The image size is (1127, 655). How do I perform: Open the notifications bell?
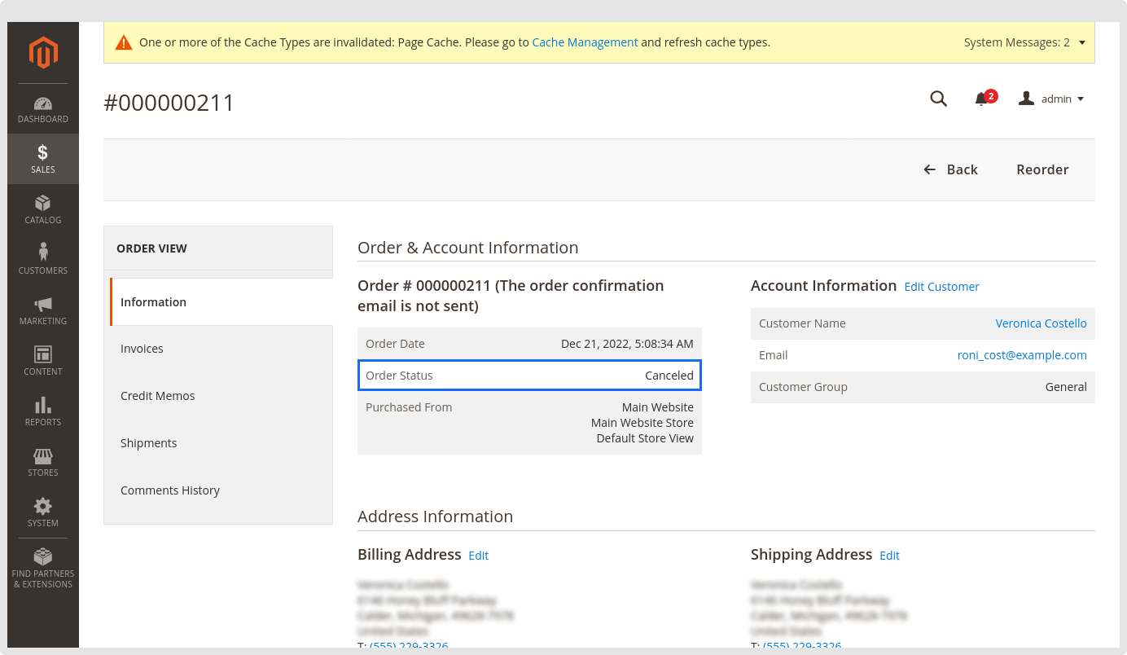coord(982,99)
